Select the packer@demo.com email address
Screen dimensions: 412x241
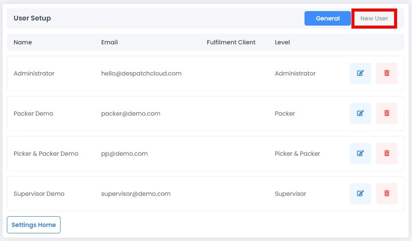[x=131, y=113]
